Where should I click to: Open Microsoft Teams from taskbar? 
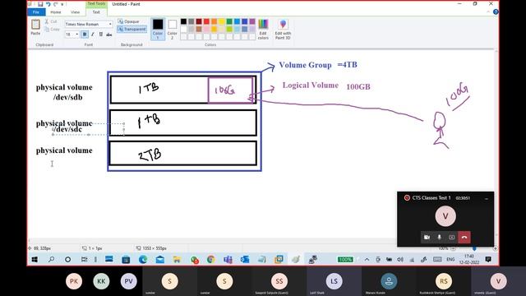coord(228,260)
